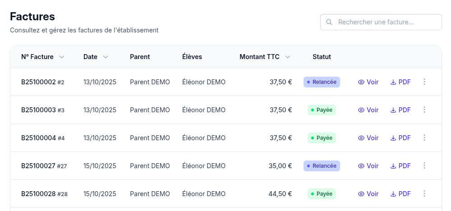Click the Parent column header
Screen dimensions: 451x211
pyautogui.click(x=140, y=57)
